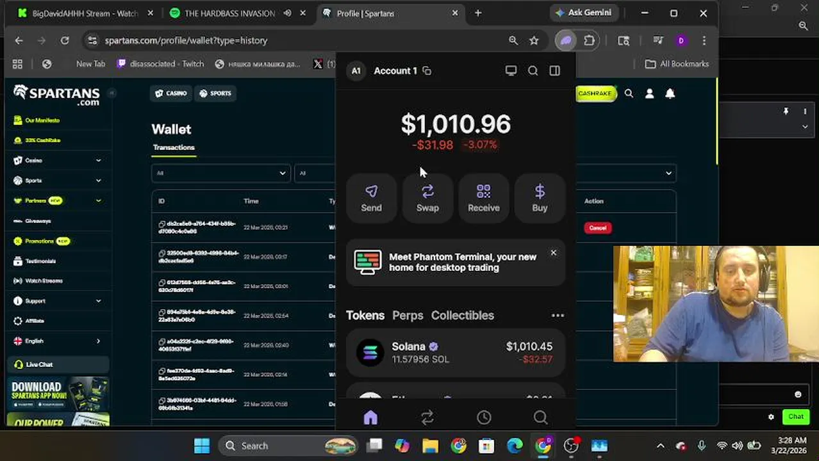Open Giveaways in sidebar
Viewport: 819px width, 461px height.
38,221
